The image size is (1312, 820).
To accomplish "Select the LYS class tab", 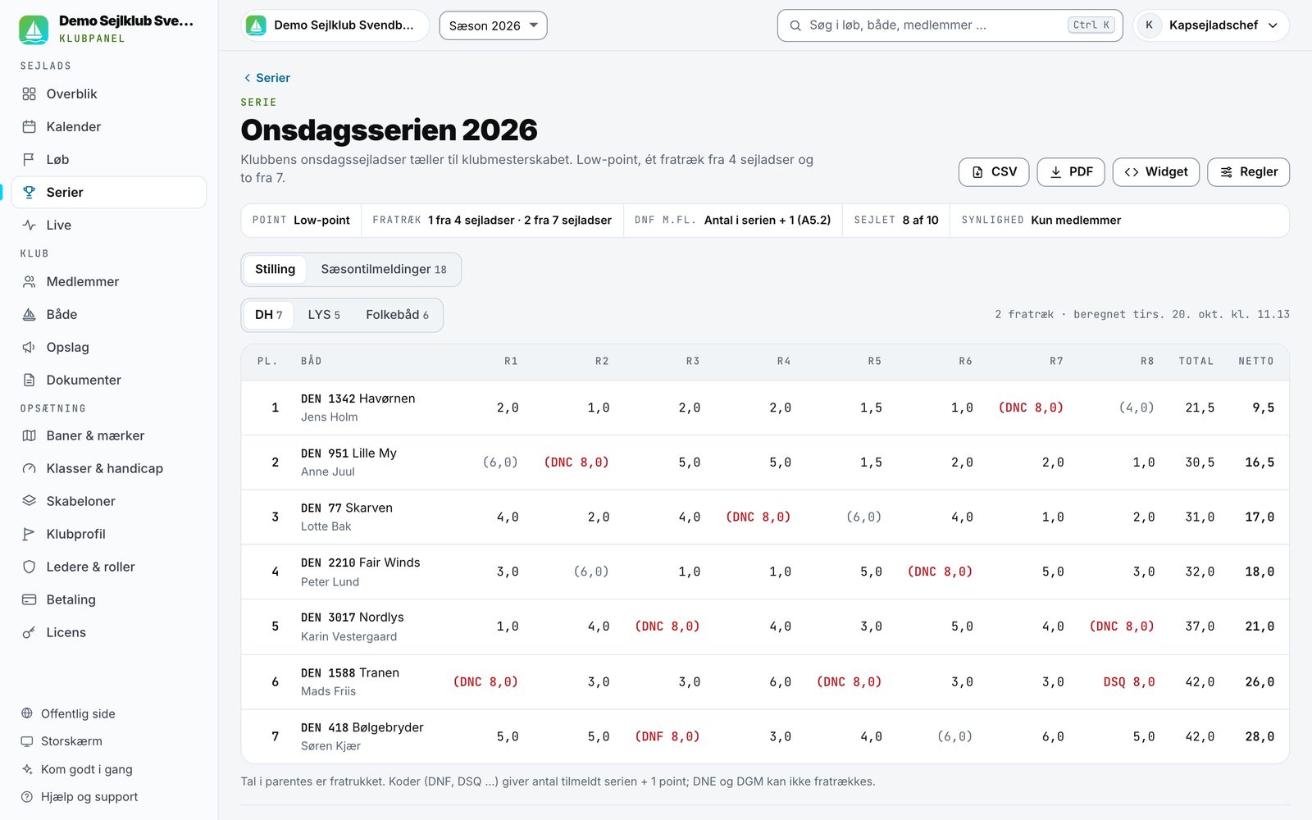I will [324, 315].
